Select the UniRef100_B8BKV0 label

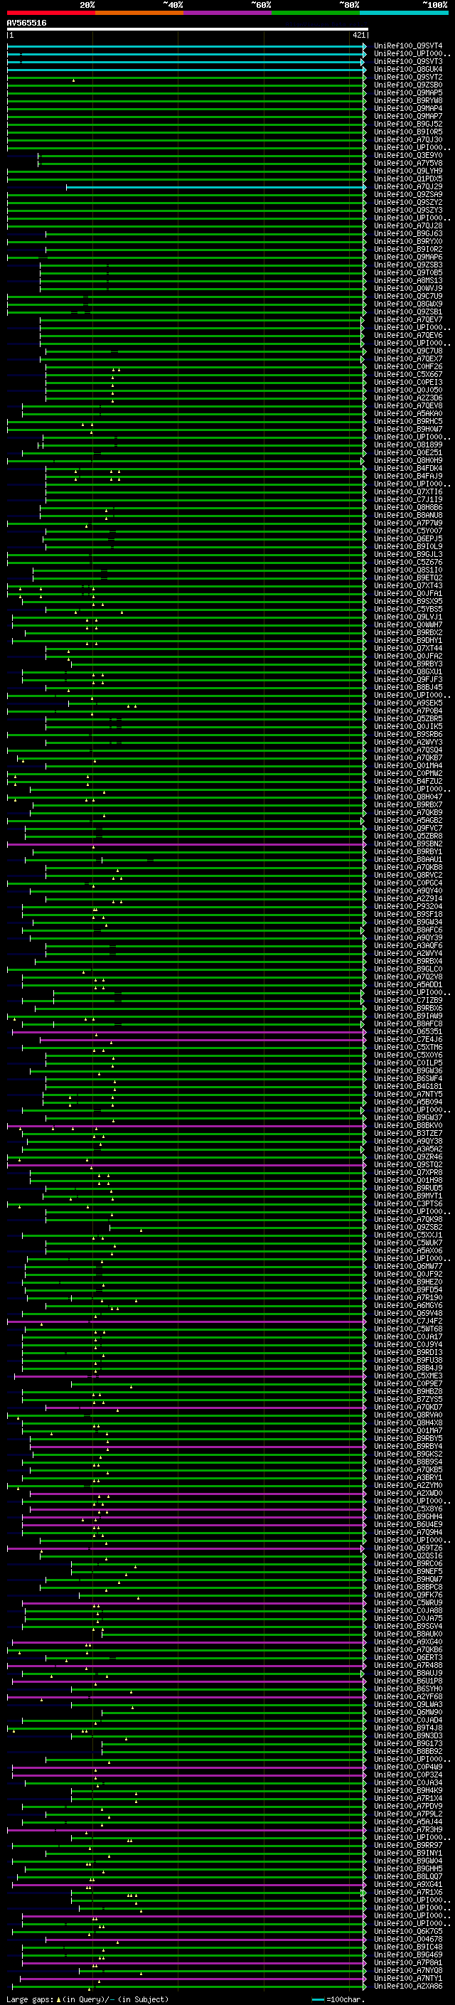point(407,1125)
